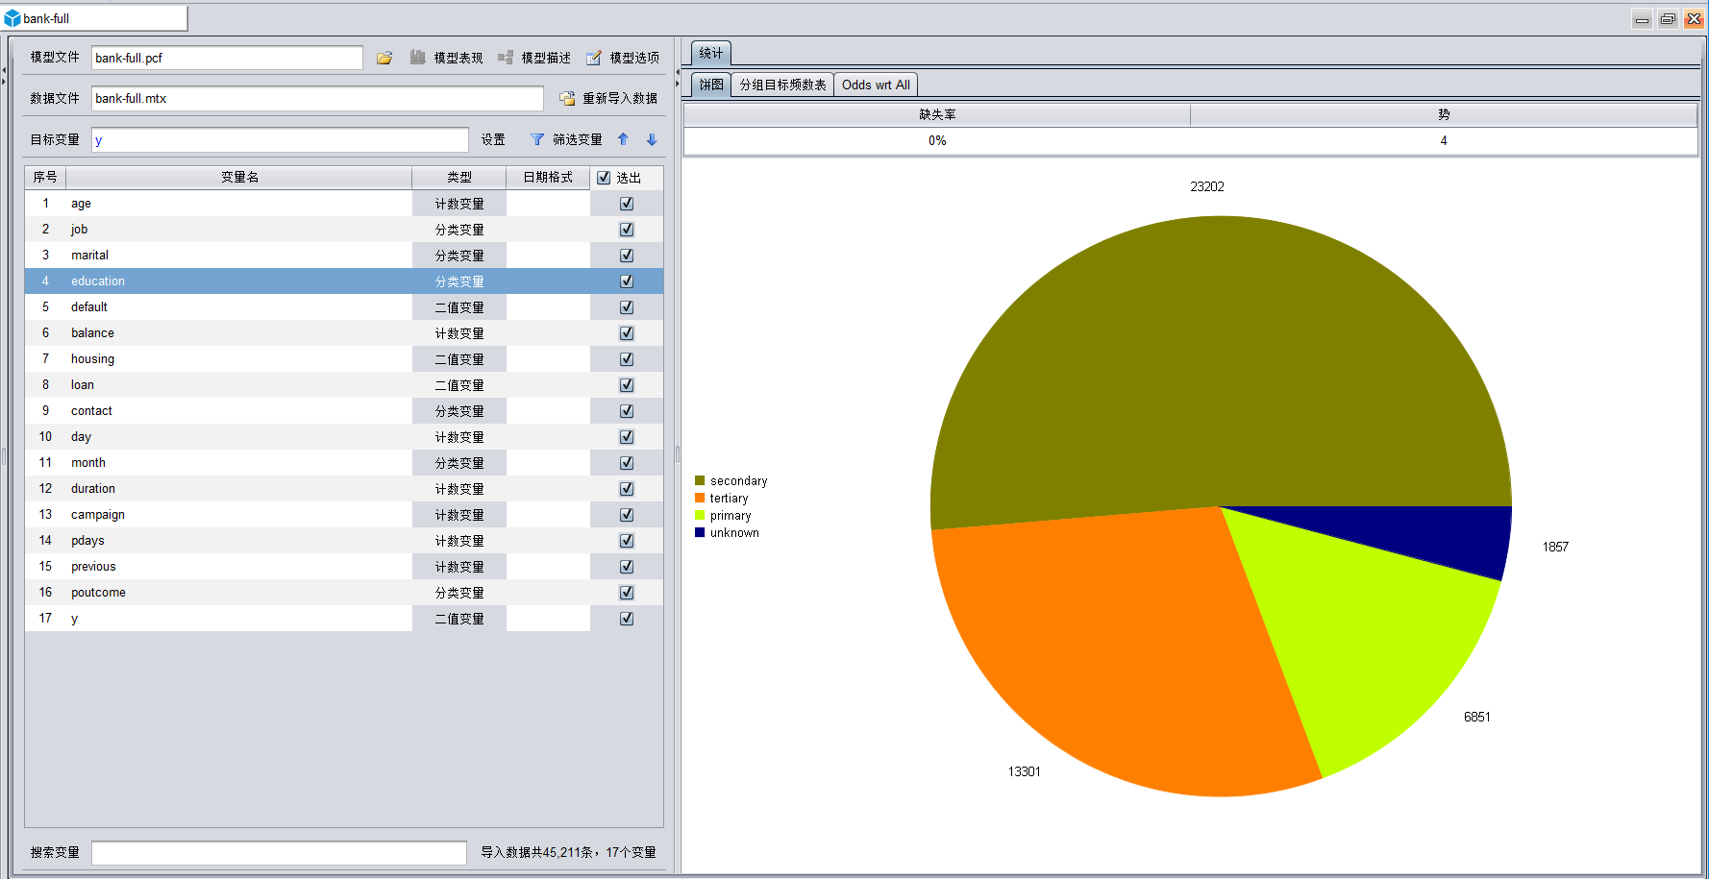1709x879 pixels.
Task: Open 模型选项 model options
Action: point(623,58)
